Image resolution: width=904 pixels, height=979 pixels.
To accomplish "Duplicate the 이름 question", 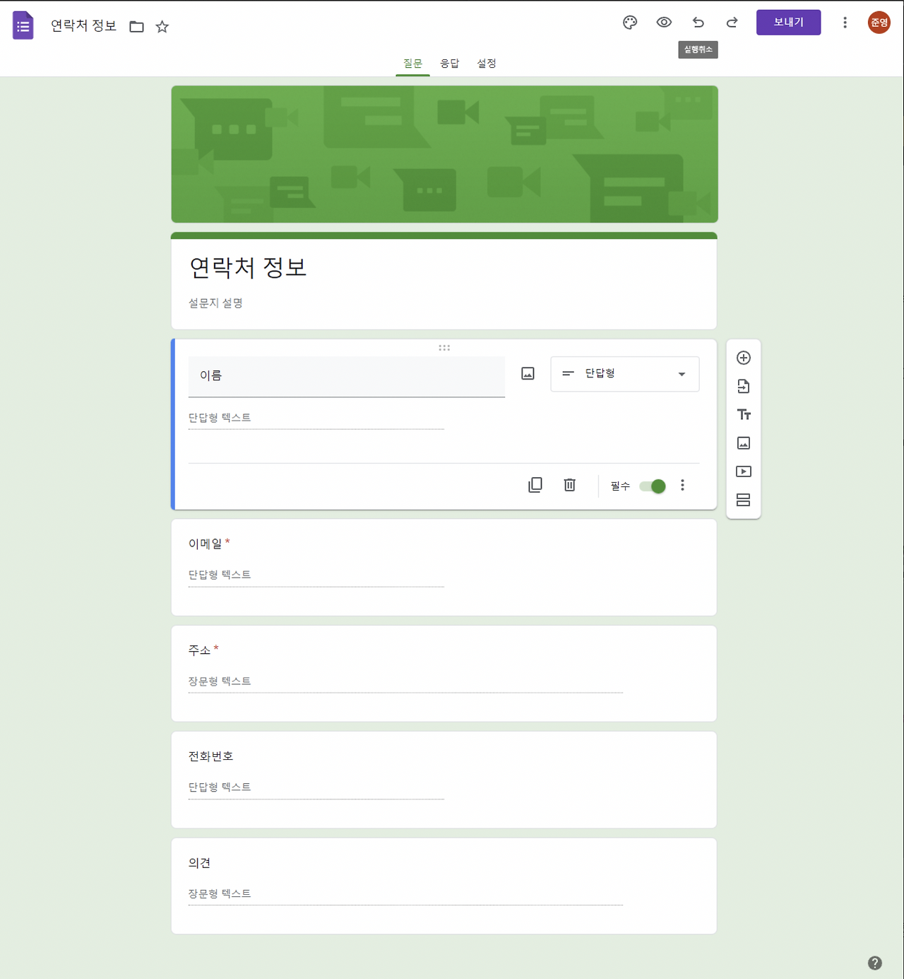I will pyautogui.click(x=535, y=485).
